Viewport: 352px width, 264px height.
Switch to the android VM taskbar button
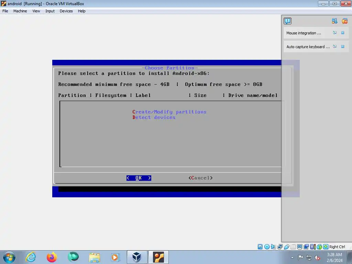coord(158,257)
